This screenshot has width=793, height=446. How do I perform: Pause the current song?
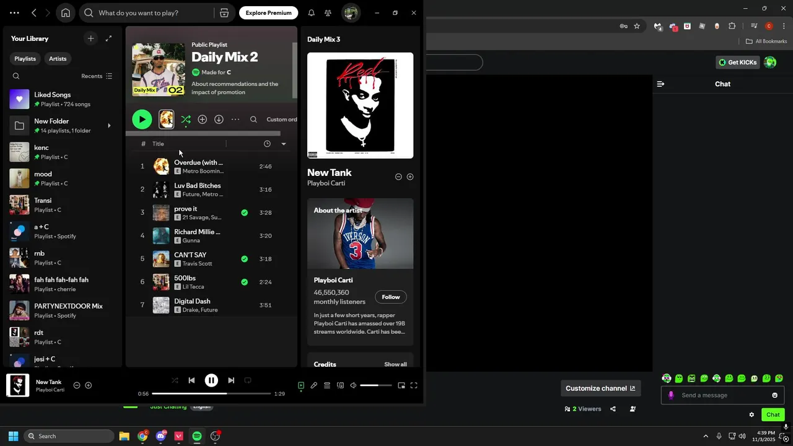(211, 380)
